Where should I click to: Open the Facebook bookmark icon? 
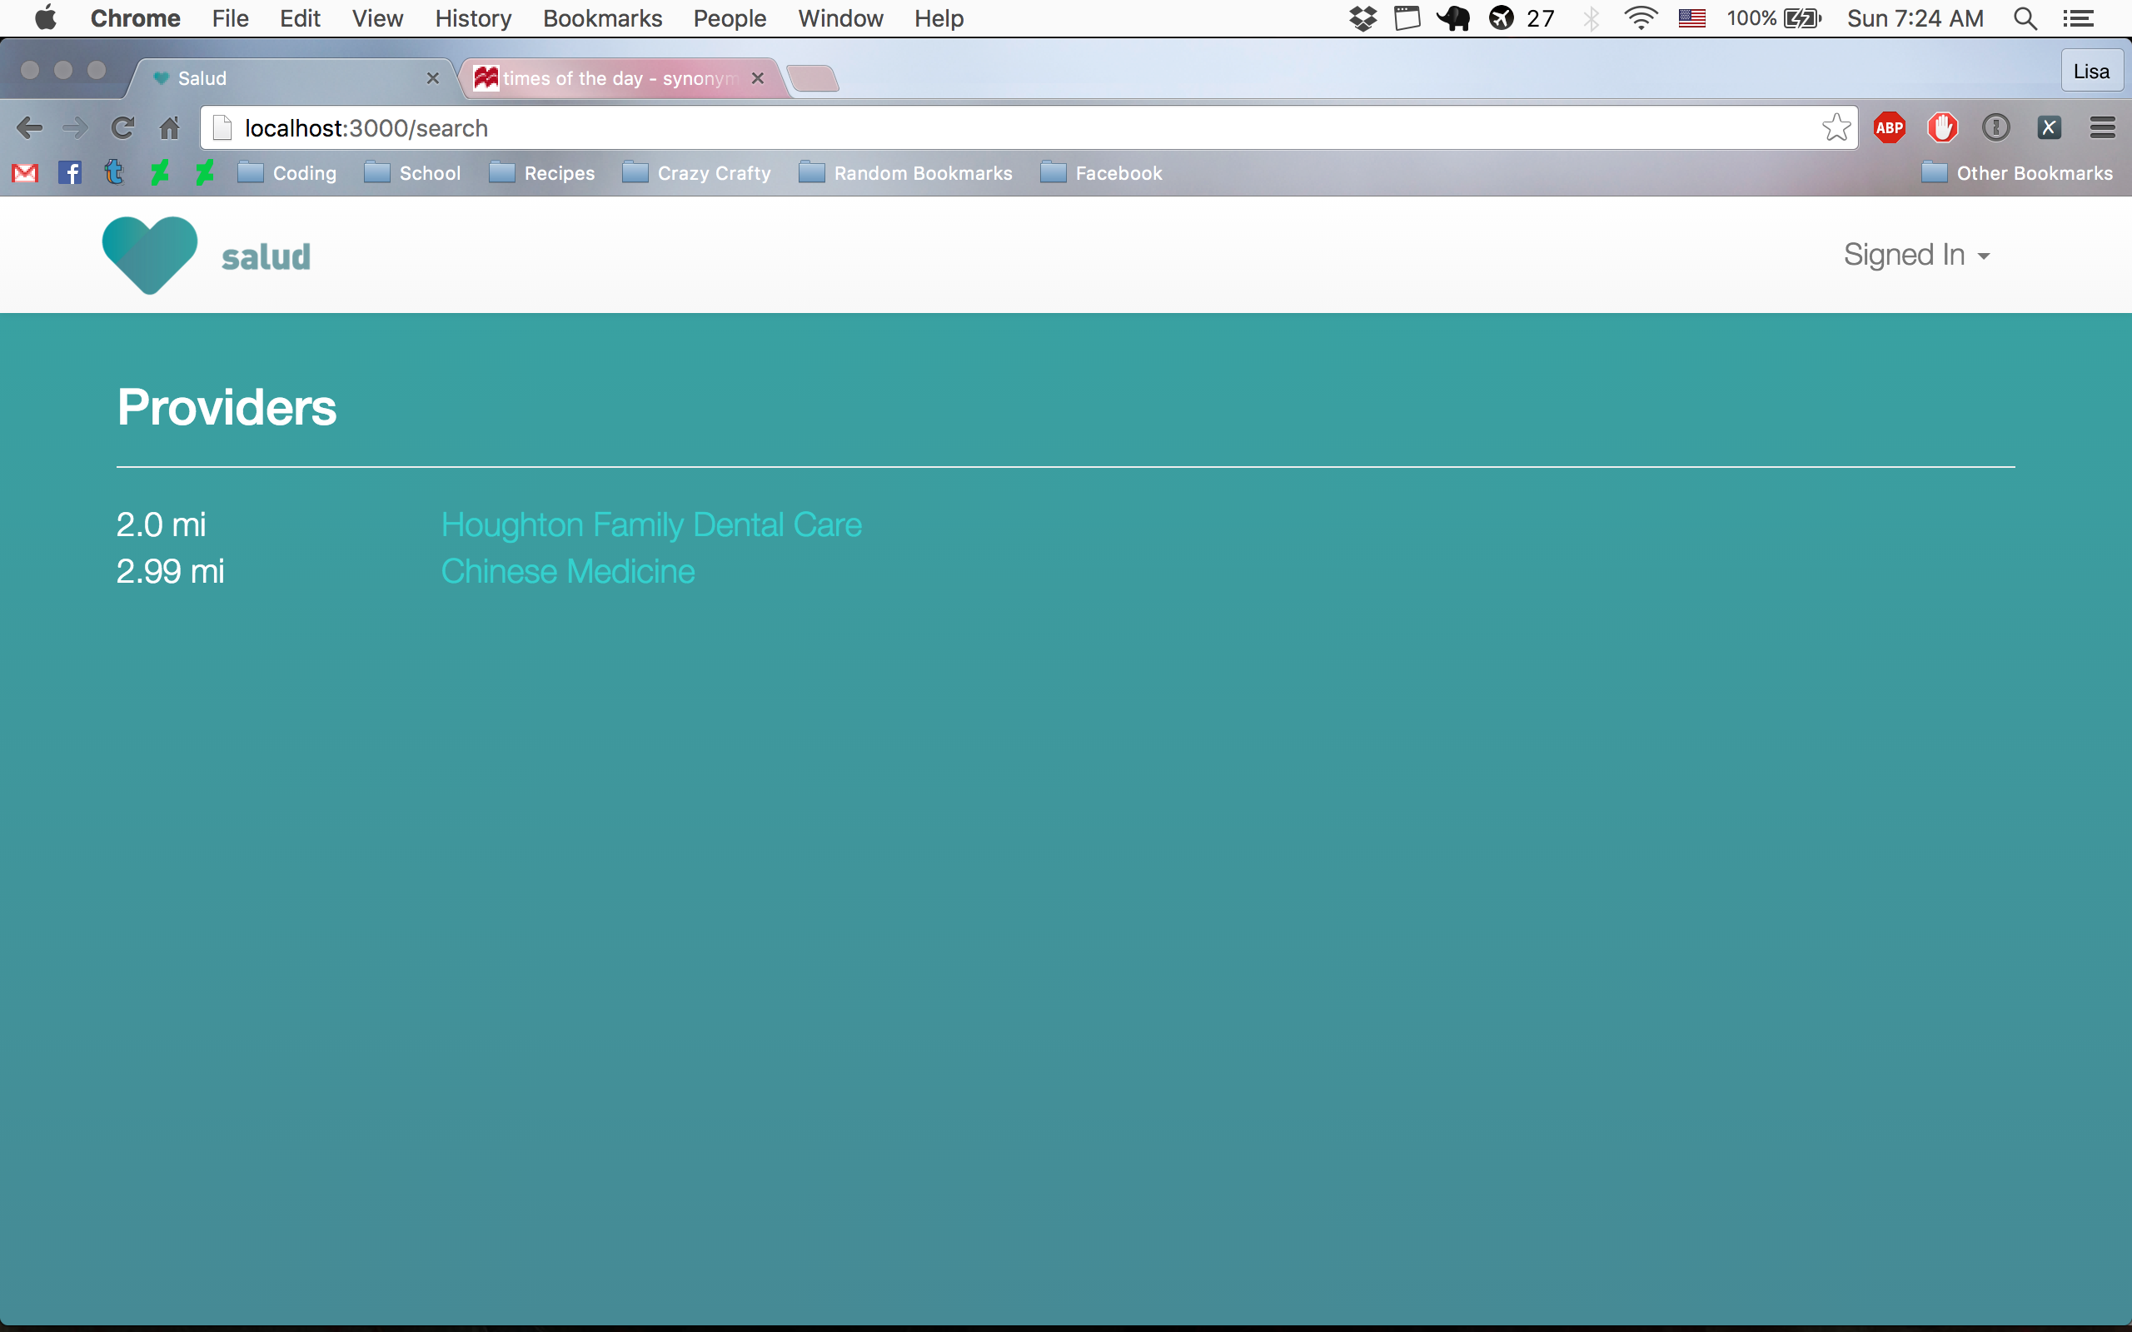click(x=70, y=173)
